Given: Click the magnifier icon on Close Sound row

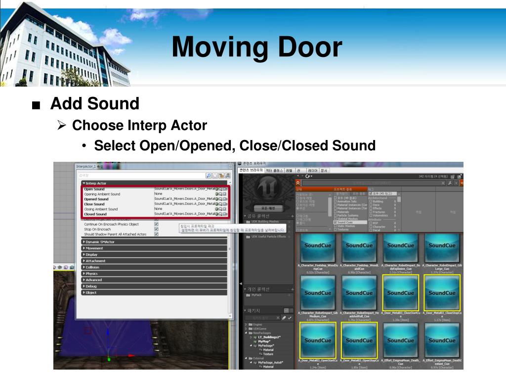Looking at the screenshot, I should click(221, 204).
